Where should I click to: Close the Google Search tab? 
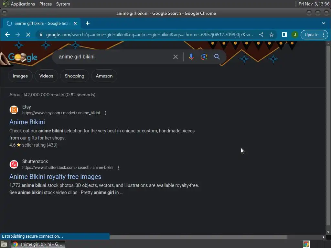click(75, 23)
